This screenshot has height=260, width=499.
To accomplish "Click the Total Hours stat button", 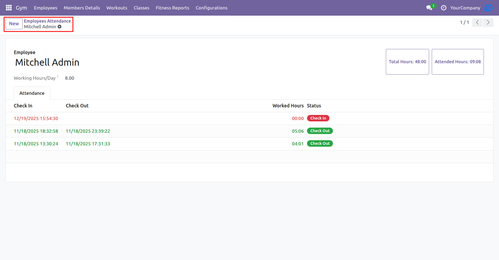I will [x=407, y=62].
